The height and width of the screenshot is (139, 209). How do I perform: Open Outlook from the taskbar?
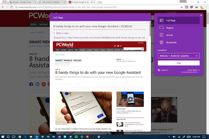(54, 137)
